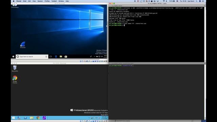217x122 pixels.
Task: Open the Window menu
Action: pos(61,1)
